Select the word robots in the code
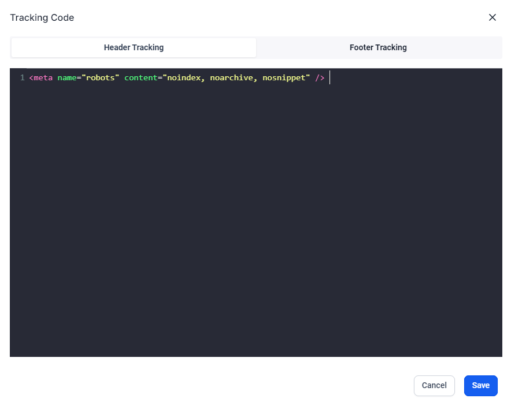The image size is (511, 406). click(x=102, y=77)
